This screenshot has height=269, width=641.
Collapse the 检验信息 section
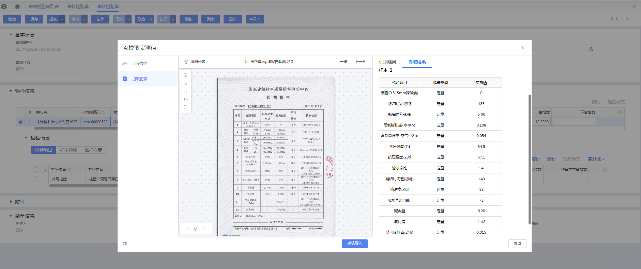[x=26, y=138]
